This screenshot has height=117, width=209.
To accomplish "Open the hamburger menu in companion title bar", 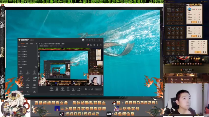I will 95,40.
